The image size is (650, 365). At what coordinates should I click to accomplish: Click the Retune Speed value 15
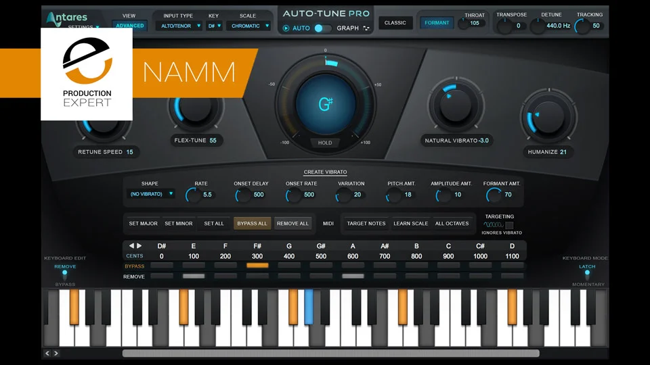click(x=130, y=152)
